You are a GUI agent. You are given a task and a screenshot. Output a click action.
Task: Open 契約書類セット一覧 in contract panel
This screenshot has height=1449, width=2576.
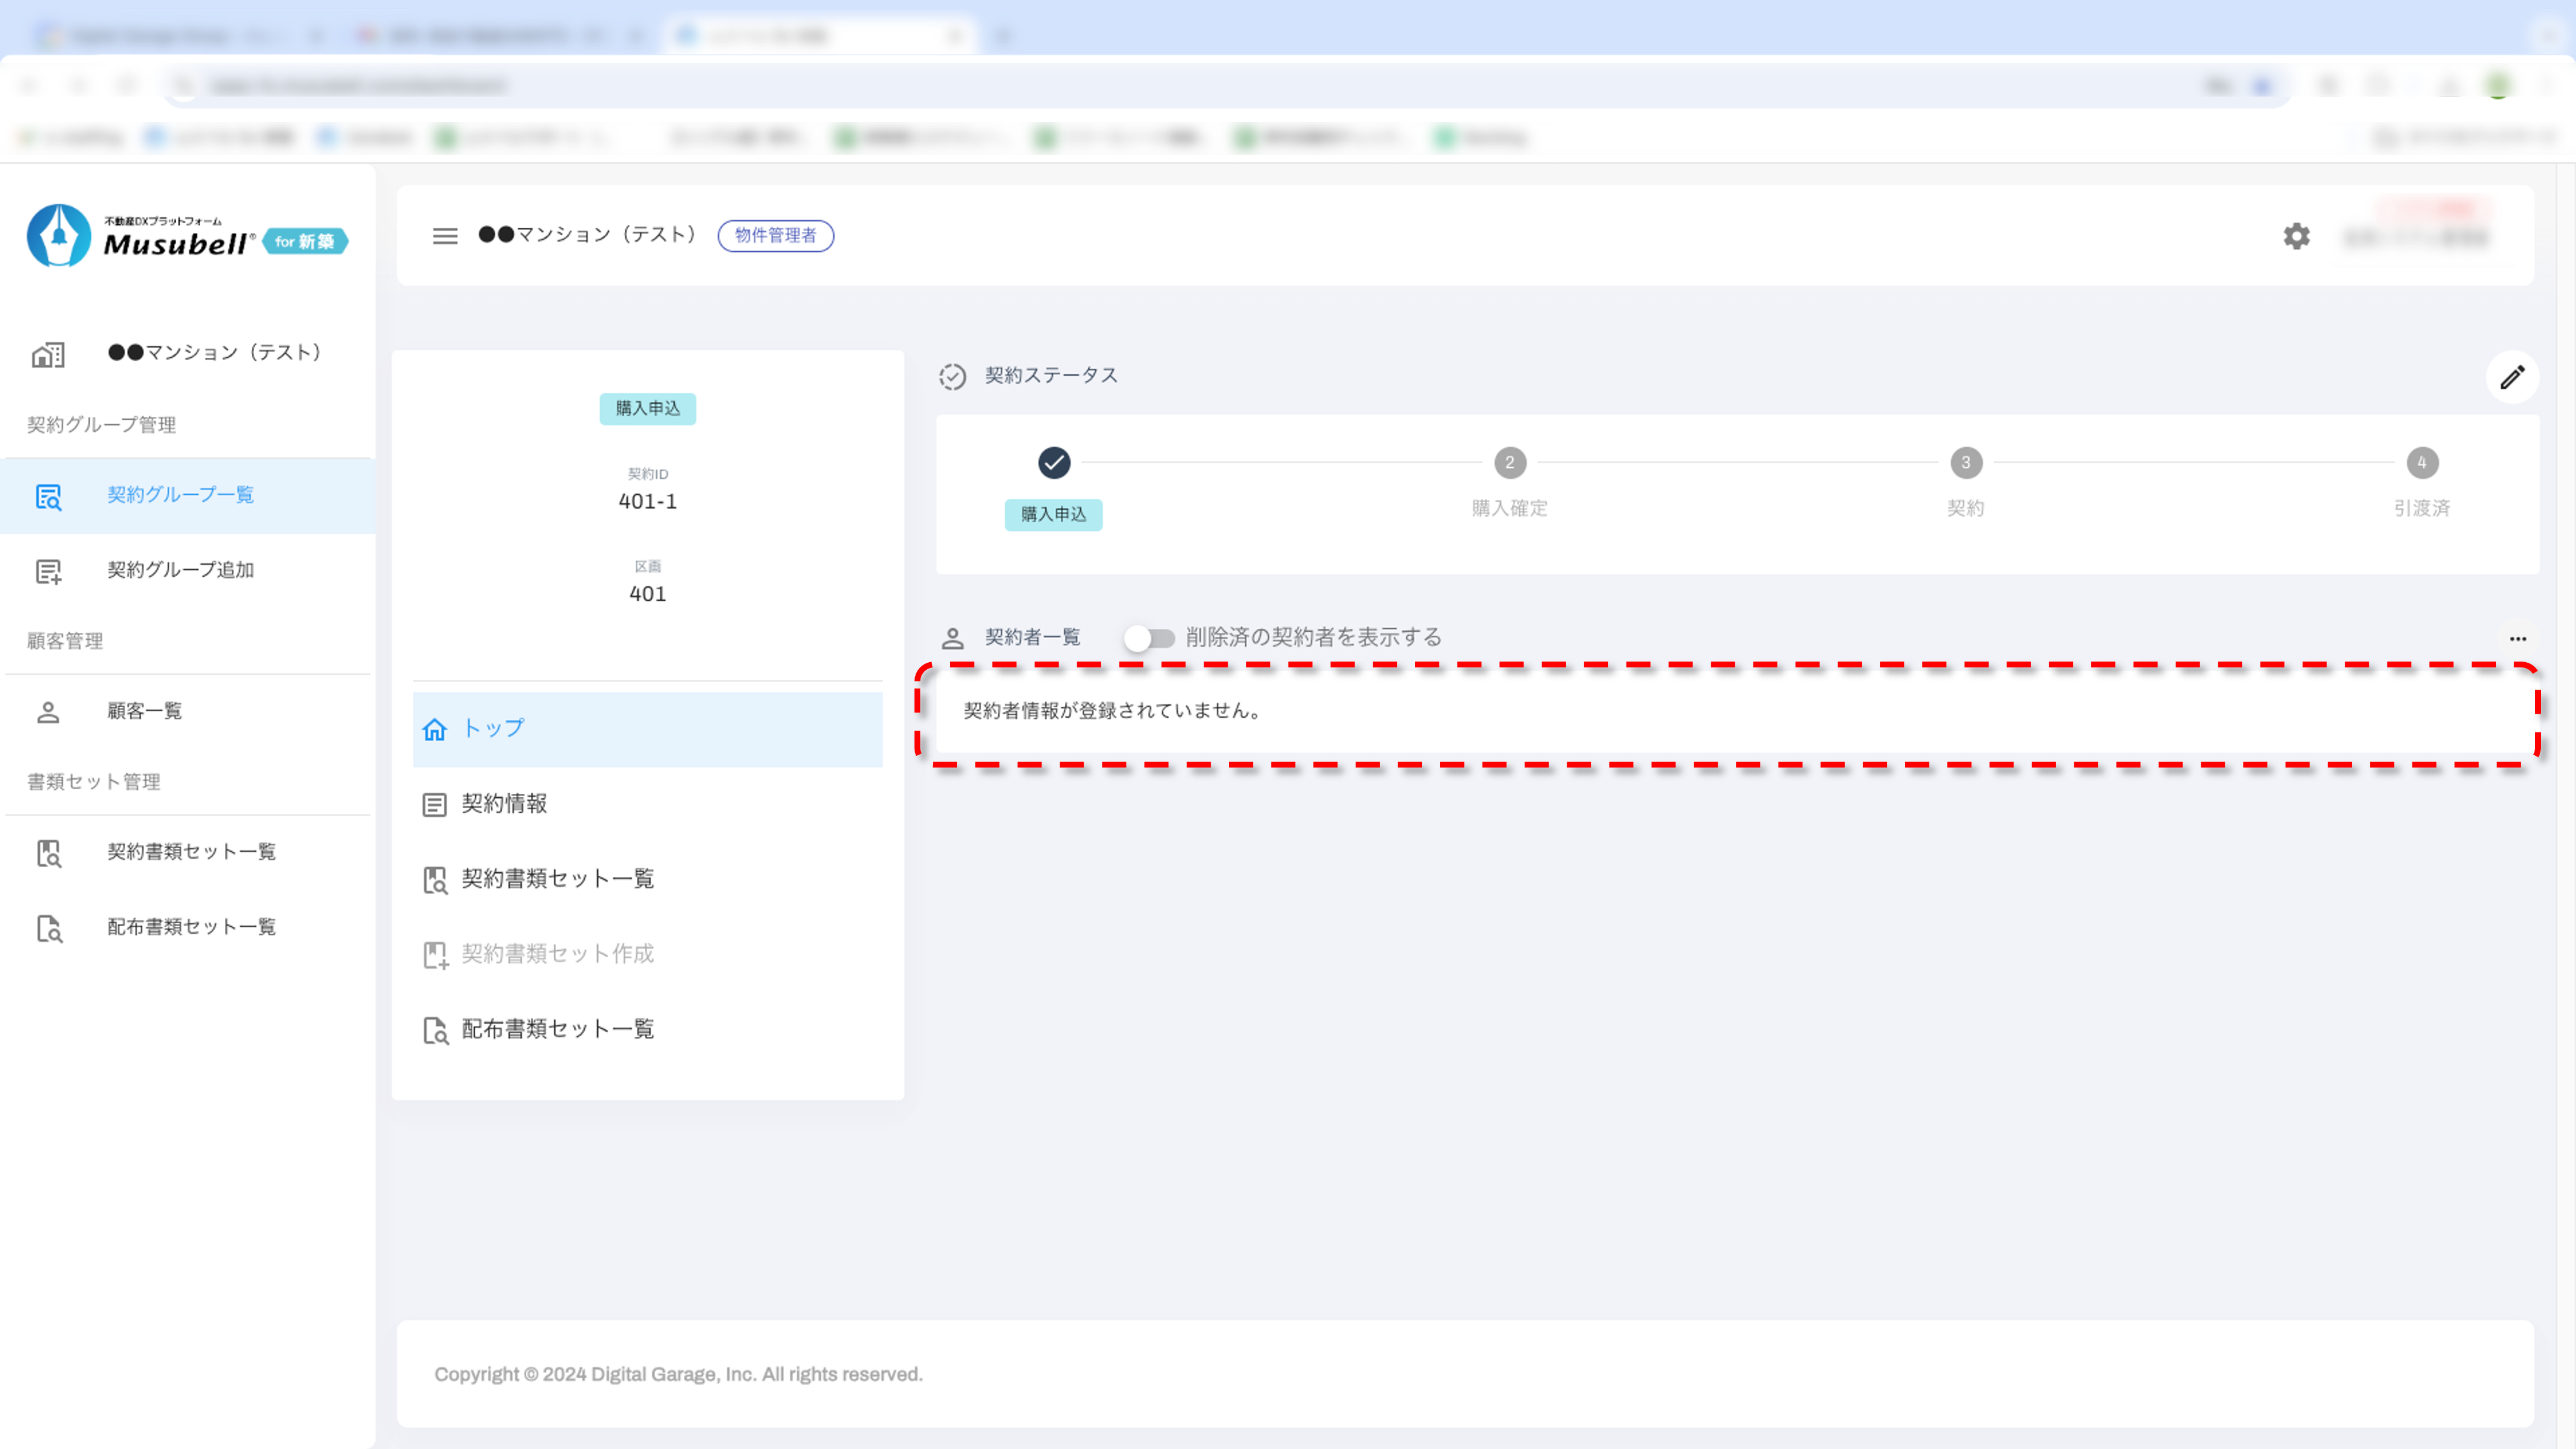click(557, 879)
